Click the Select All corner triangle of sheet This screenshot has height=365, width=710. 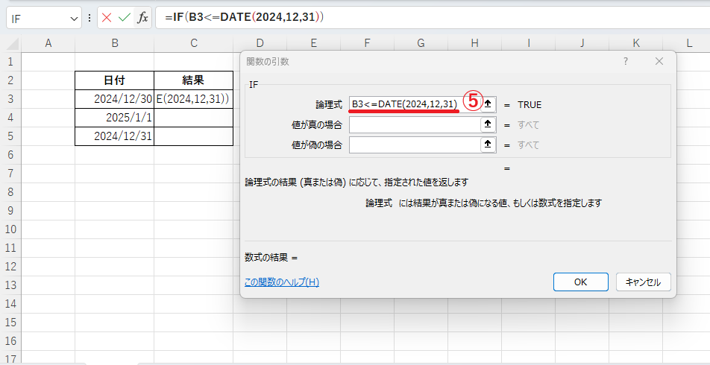13,44
